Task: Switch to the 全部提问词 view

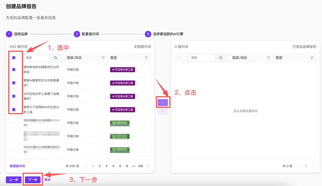Action: pos(142,46)
